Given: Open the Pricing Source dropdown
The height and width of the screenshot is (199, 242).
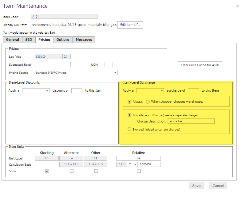Looking at the screenshot, I should click(x=76, y=73).
